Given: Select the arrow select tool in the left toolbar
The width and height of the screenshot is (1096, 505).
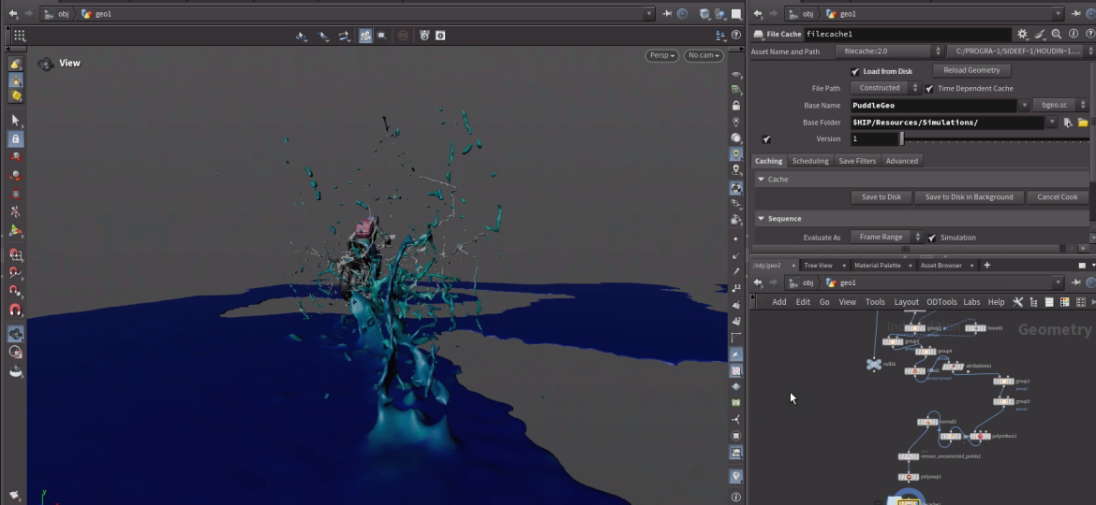Looking at the screenshot, I should tap(15, 120).
